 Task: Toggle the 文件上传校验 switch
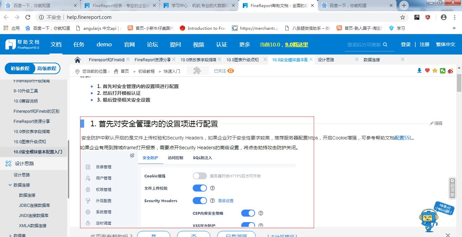click(200, 188)
